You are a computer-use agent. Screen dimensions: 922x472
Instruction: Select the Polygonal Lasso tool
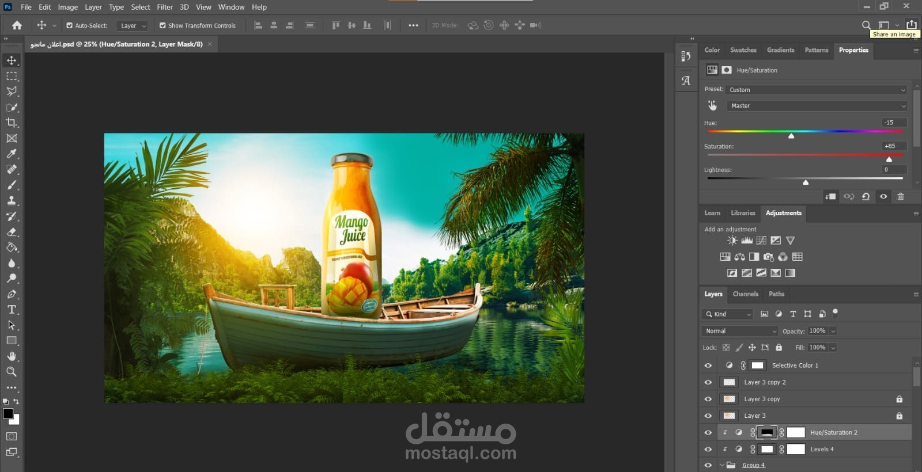(x=12, y=92)
